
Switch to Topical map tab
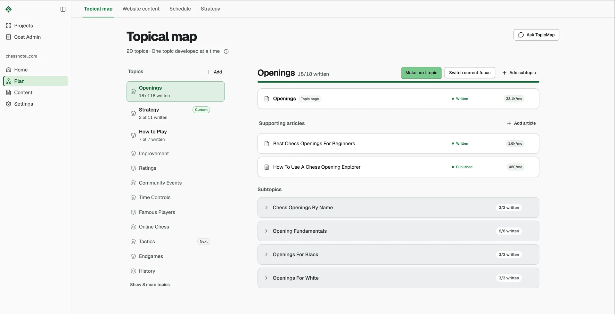pyautogui.click(x=98, y=9)
